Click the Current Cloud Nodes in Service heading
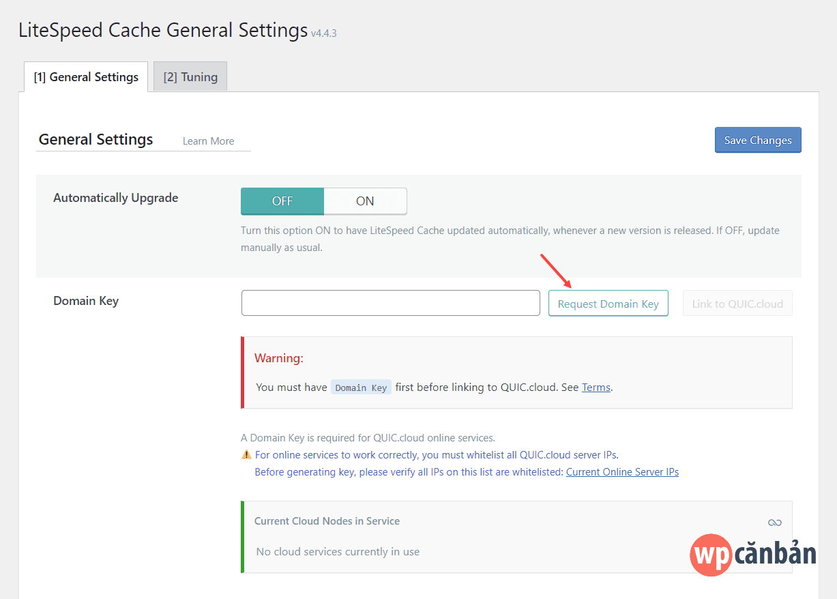Viewport: 837px width, 599px height. [x=327, y=521]
